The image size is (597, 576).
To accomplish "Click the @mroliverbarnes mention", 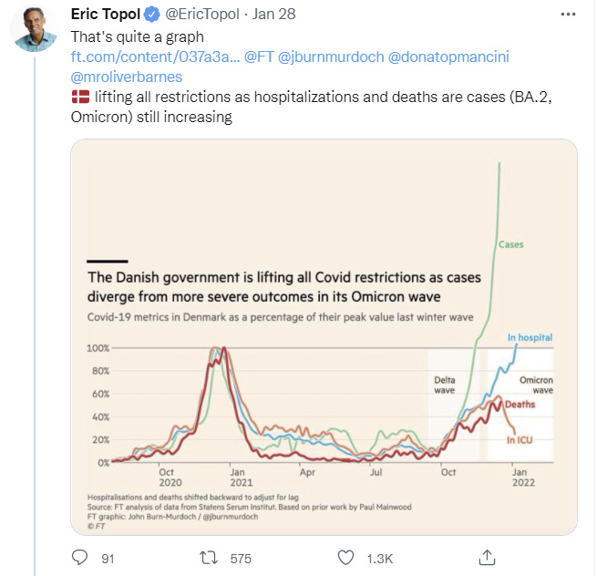I will (x=127, y=77).
